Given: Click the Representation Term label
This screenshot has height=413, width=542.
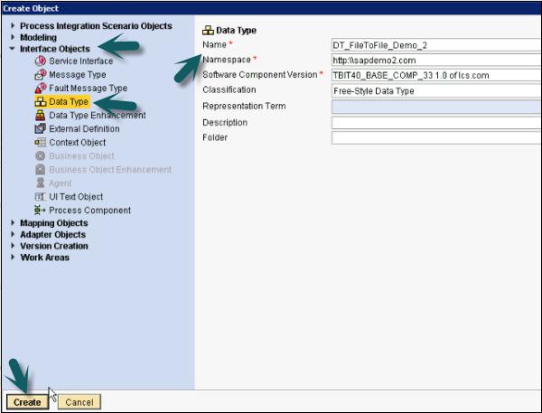Looking at the screenshot, I should click(244, 106).
